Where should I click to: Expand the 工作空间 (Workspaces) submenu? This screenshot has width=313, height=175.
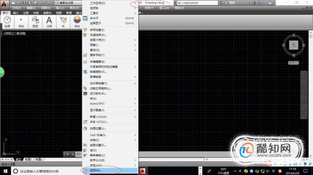click(135, 3)
